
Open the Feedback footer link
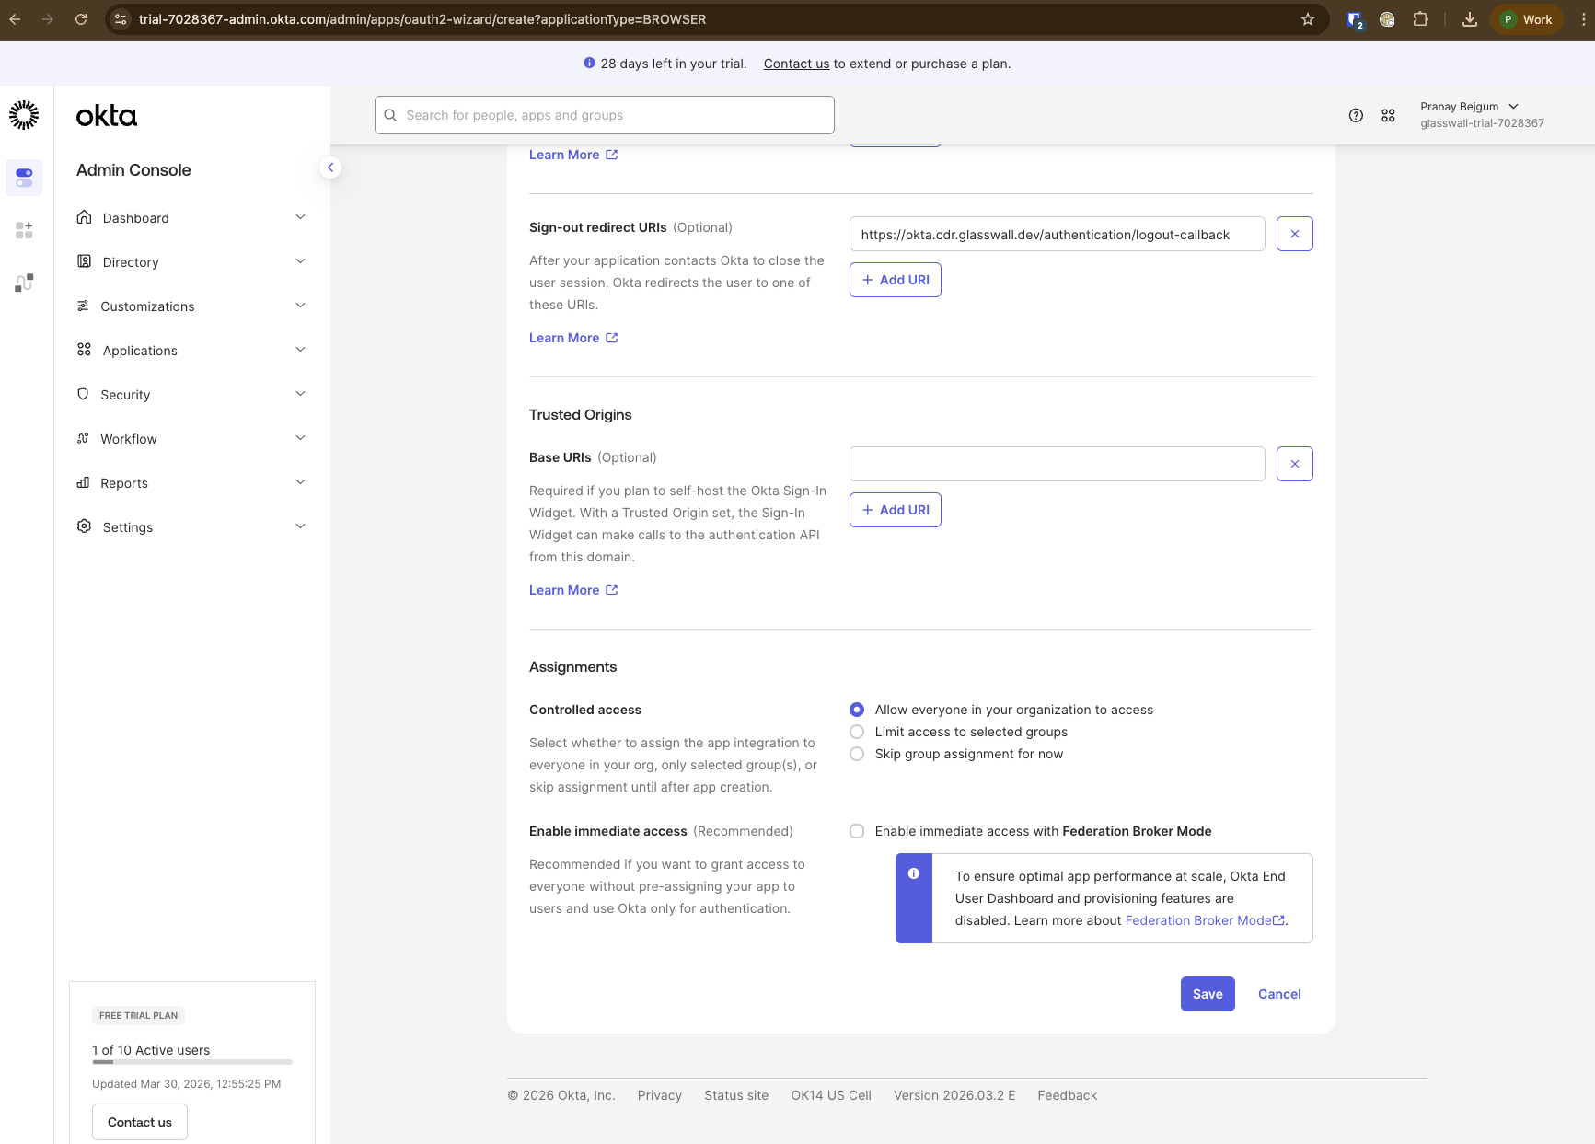(x=1067, y=1095)
